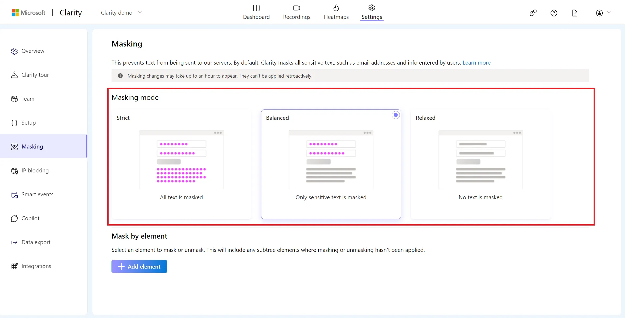Open Data export in the sidebar
This screenshot has width=625, height=318.
tap(44, 242)
